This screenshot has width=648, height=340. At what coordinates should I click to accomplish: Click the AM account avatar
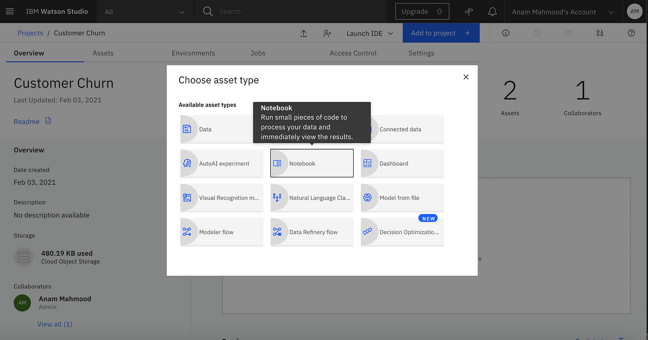tap(635, 12)
